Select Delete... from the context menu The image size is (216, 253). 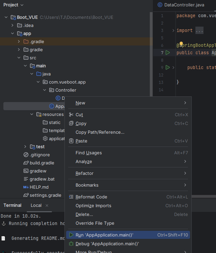[x=128, y=214]
